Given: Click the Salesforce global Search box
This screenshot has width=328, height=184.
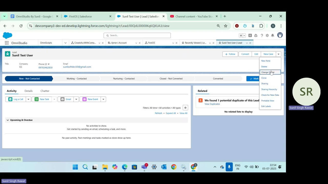Looking at the screenshot, I should pos(137,36).
